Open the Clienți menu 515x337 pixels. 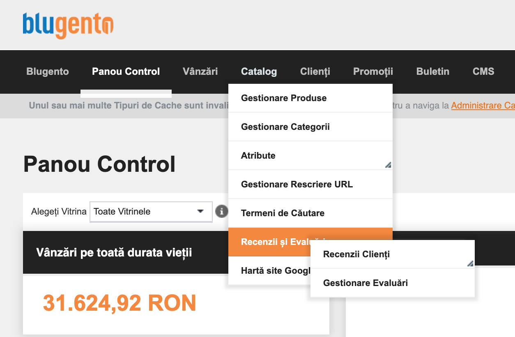pyautogui.click(x=315, y=72)
